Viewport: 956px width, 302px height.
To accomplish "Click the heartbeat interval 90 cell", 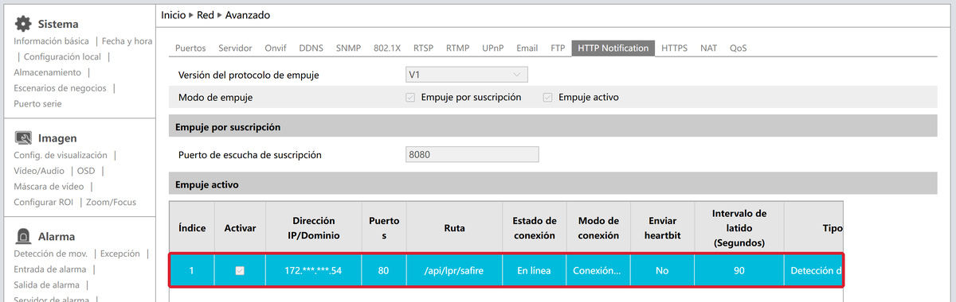I will pyautogui.click(x=739, y=271).
